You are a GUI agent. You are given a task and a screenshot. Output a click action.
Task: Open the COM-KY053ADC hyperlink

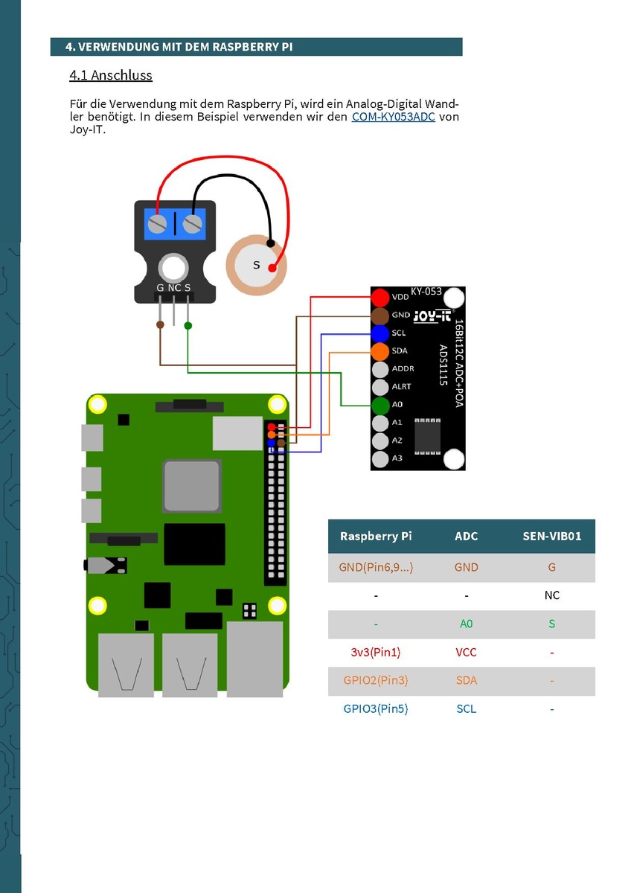point(393,117)
